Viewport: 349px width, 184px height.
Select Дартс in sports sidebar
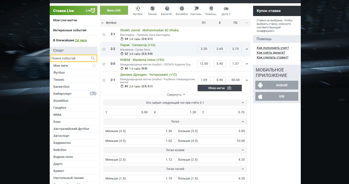[58, 164]
